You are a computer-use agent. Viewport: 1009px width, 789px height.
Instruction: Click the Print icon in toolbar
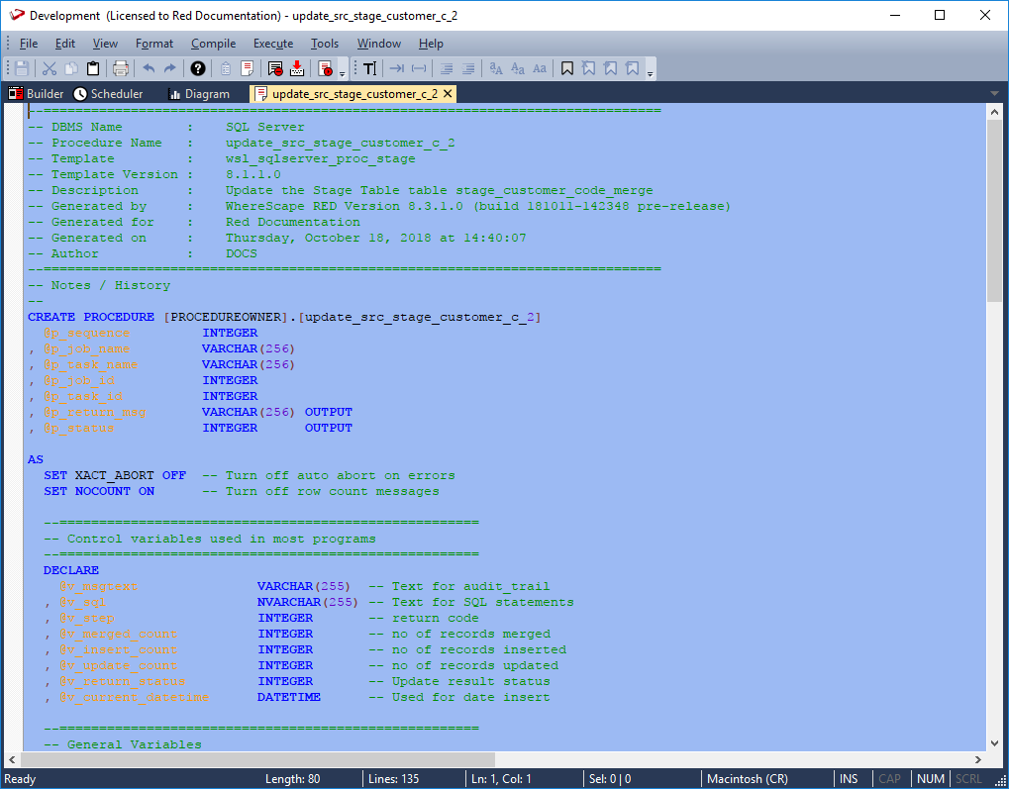[120, 68]
